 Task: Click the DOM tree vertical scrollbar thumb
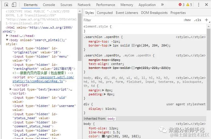coord(80,37)
